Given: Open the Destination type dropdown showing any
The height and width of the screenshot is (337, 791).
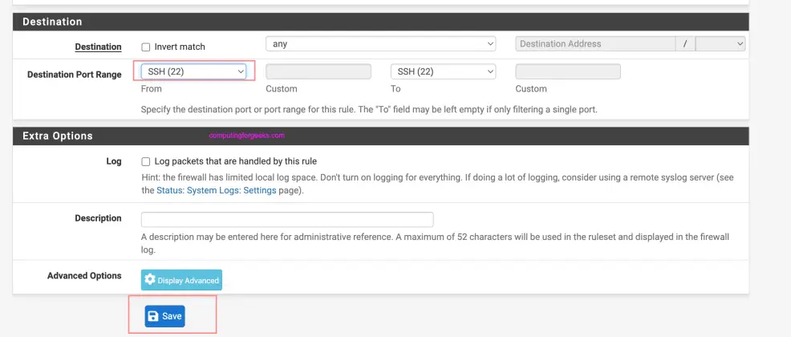Looking at the screenshot, I should pos(381,44).
